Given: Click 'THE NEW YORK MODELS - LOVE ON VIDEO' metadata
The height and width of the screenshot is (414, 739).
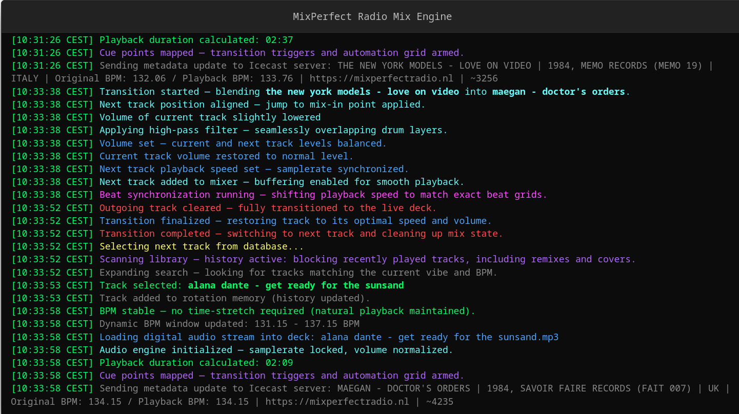Looking at the screenshot, I should 435,66.
